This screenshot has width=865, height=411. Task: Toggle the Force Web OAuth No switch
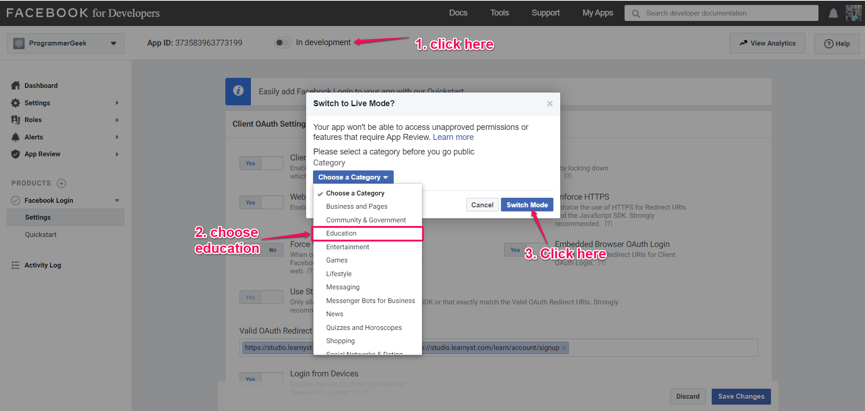click(x=261, y=250)
